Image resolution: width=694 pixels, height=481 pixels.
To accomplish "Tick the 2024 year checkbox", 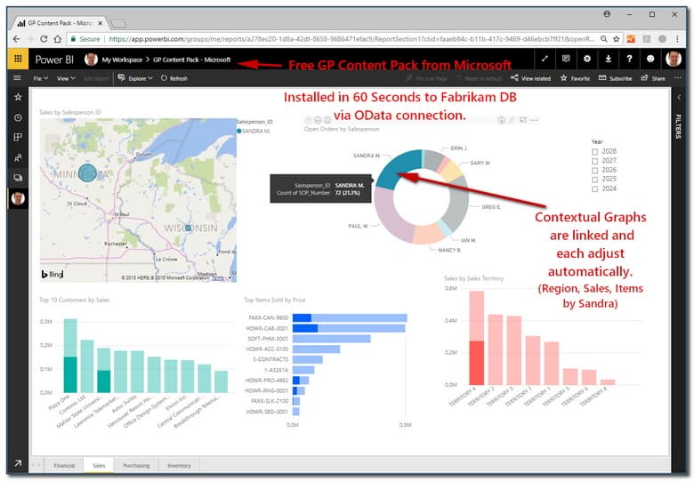I will 595,188.
